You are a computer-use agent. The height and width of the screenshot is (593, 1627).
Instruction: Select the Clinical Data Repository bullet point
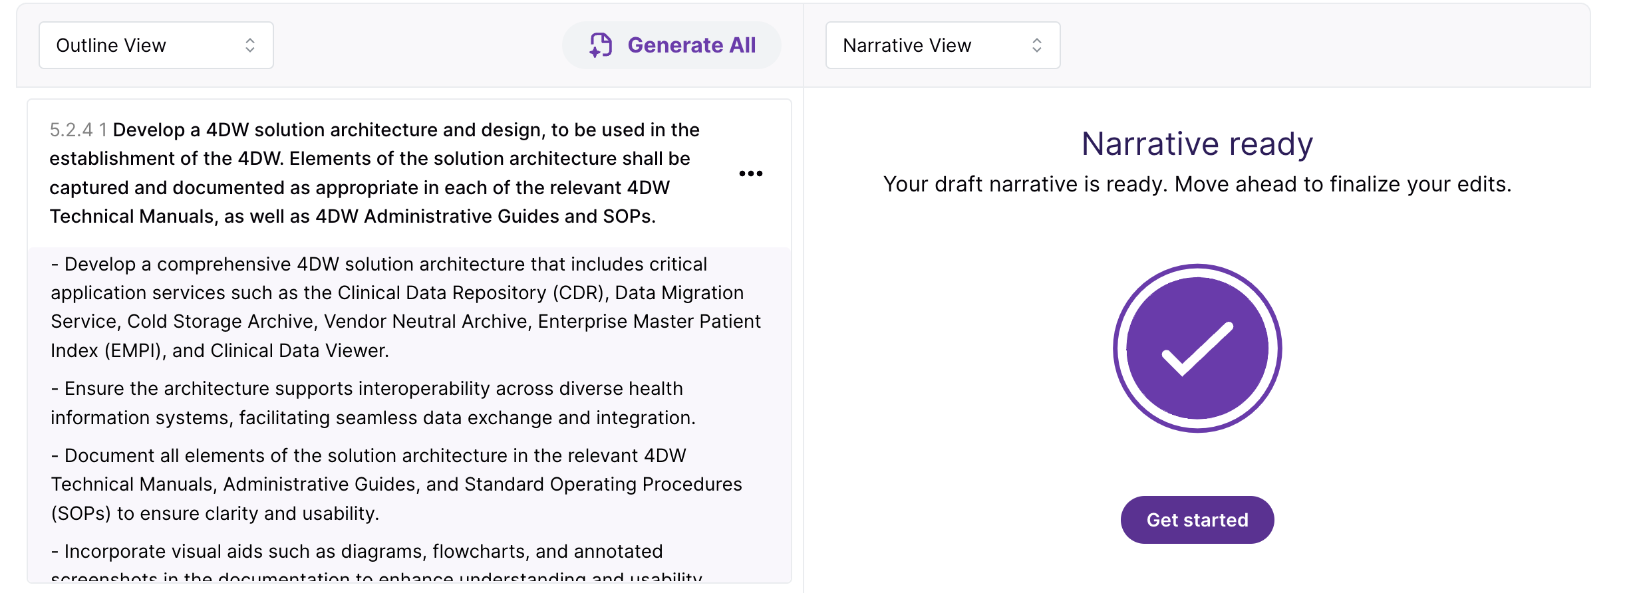click(x=406, y=307)
